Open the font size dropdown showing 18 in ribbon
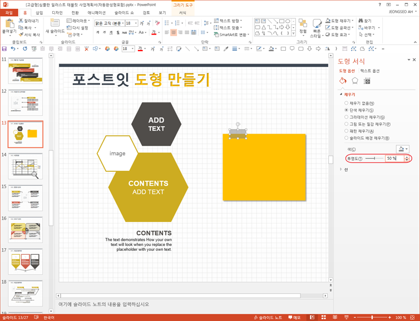The width and height of the screenshot is (420, 321). pyautogui.click(x=136, y=23)
